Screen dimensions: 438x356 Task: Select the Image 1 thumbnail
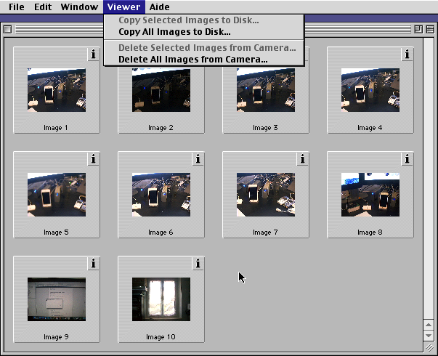coord(57,90)
